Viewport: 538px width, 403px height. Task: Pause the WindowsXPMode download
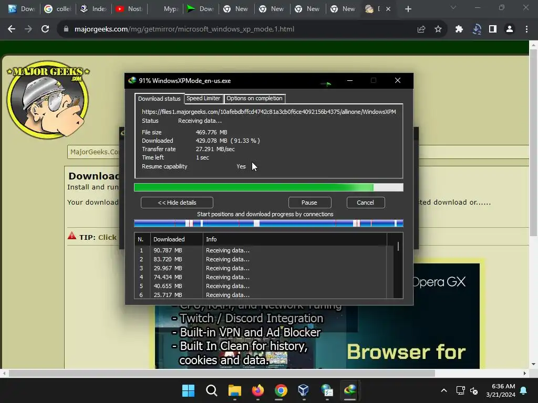point(309,203)
